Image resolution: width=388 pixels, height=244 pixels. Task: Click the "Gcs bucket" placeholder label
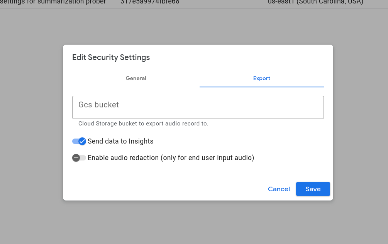click(x=98, y=105)
